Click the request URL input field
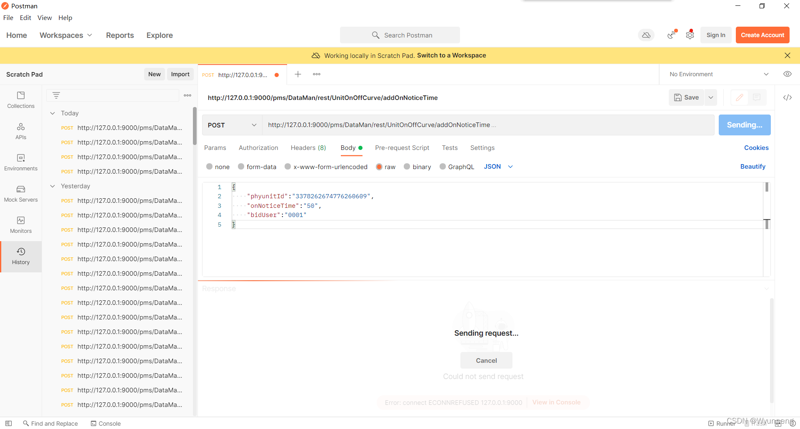Viewport: 800px width, 429px height. coord(488,125)
